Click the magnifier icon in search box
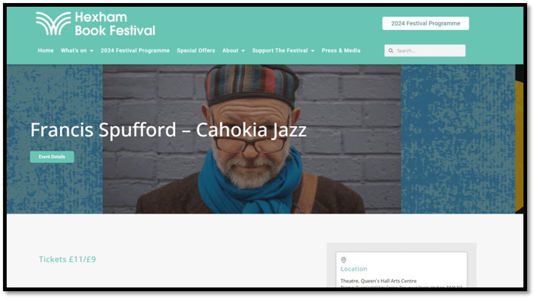This screenshot has height=299, width=535. [391, 51]
